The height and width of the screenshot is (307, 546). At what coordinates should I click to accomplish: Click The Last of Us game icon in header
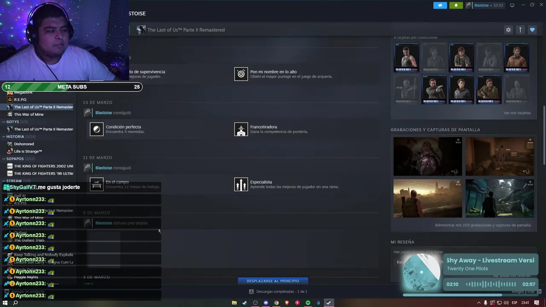click(141, 30)
